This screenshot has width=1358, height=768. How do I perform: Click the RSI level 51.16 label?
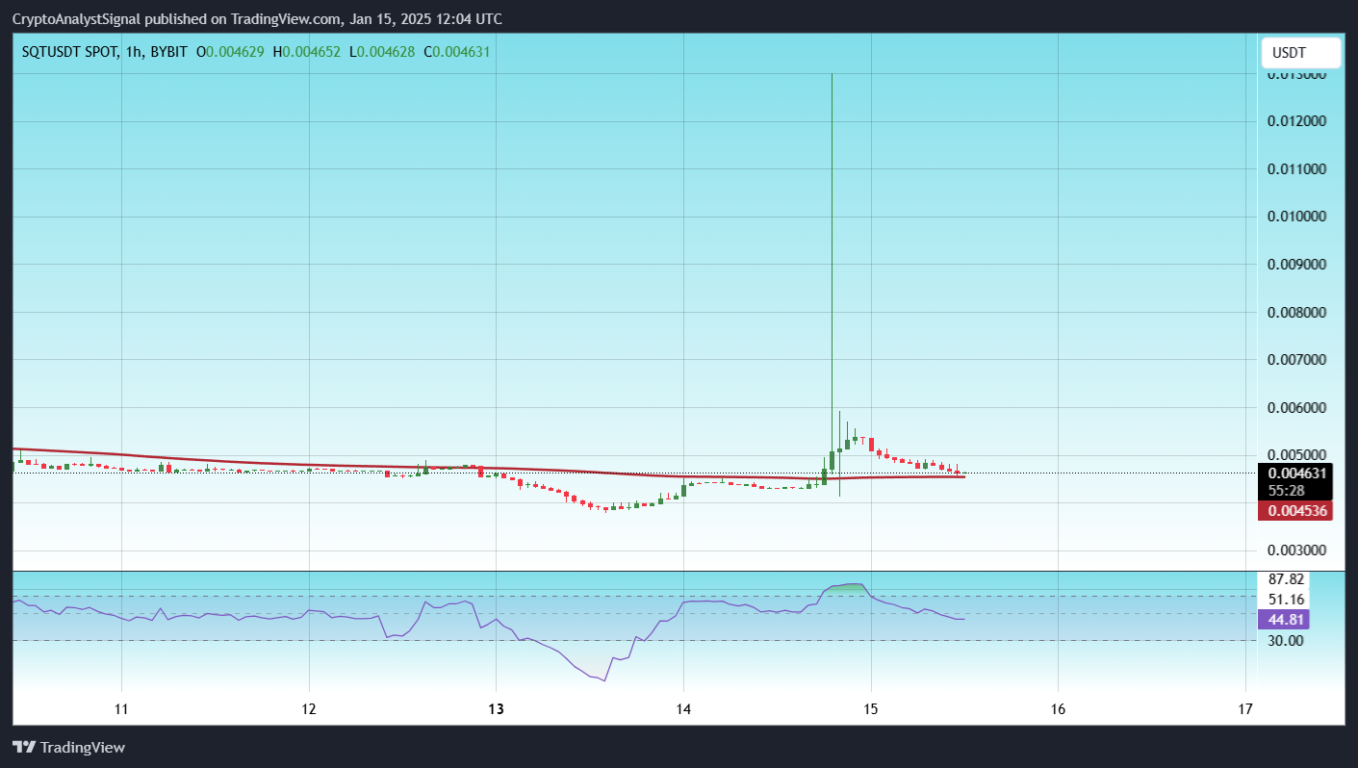point(1286,600)
